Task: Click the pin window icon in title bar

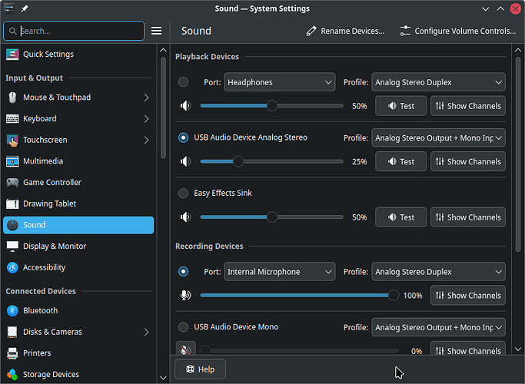Action: coord(24,8)
